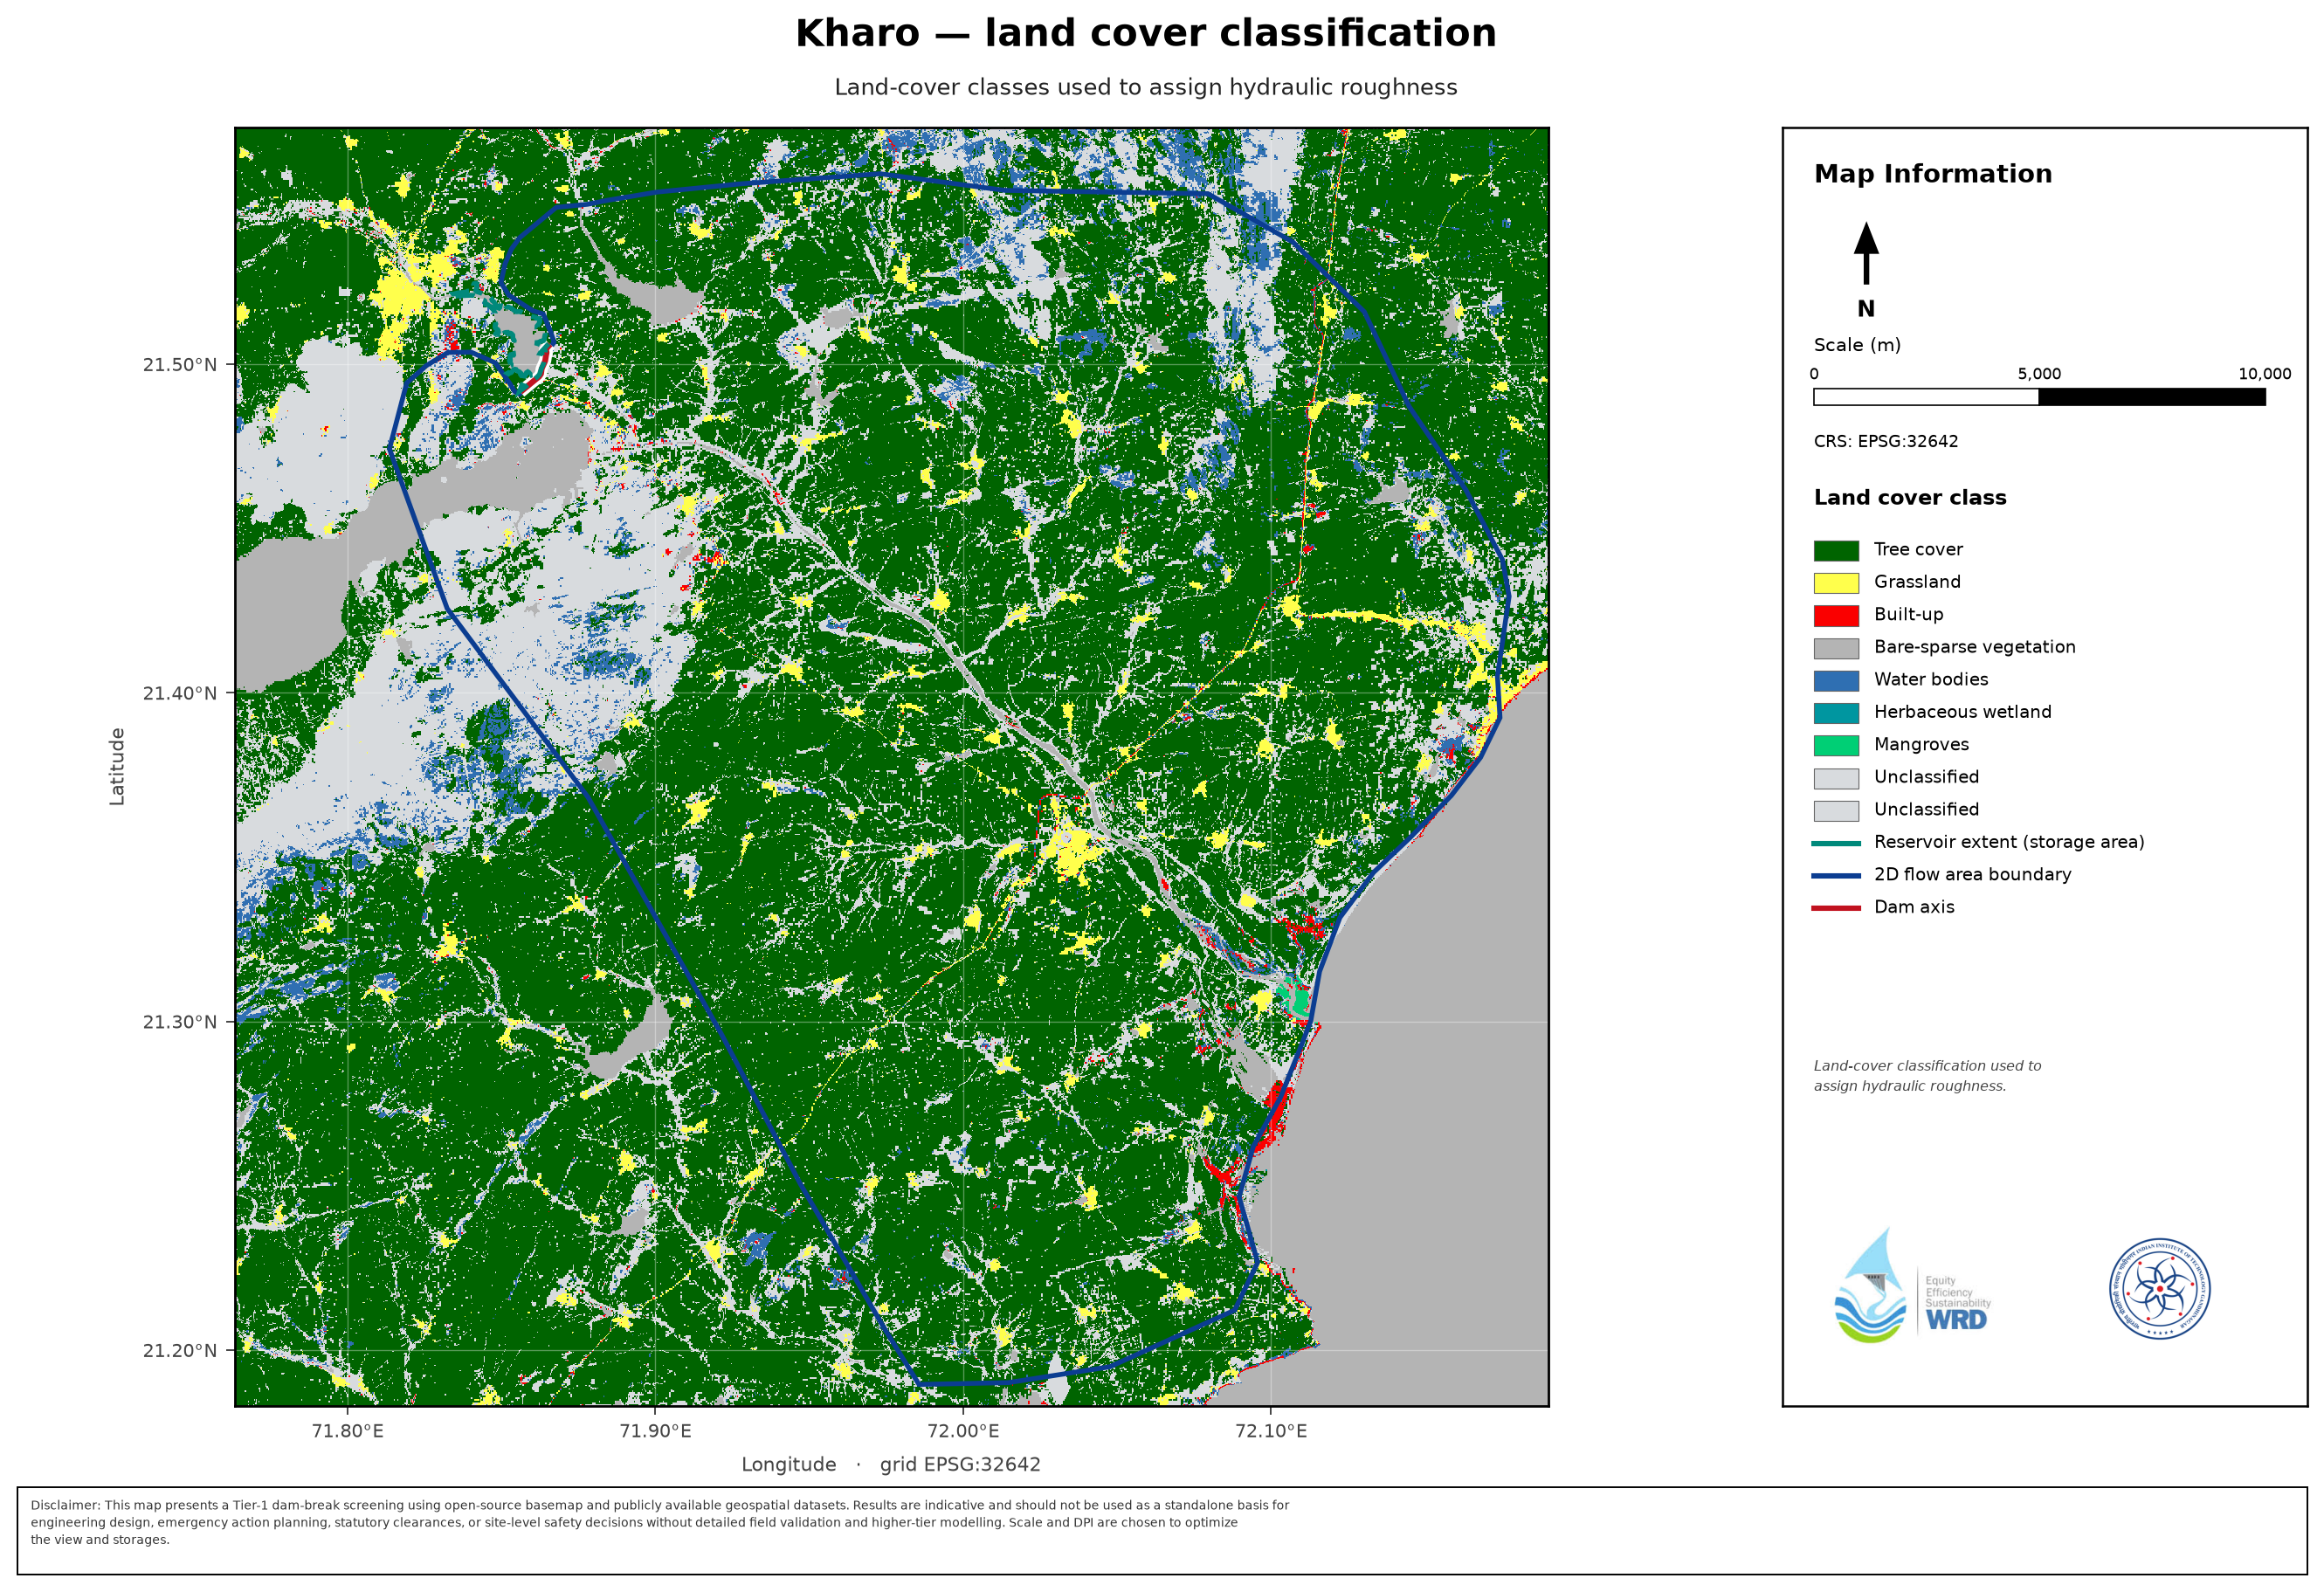
Task: Click the Dam axis red legend line
Action: pyautogui.click(x=1836, y=908)
